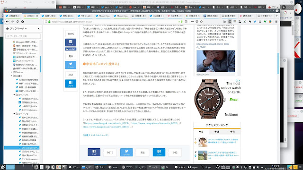
Task: Open the KDE application launcher
Action: (x=3, y=167)
